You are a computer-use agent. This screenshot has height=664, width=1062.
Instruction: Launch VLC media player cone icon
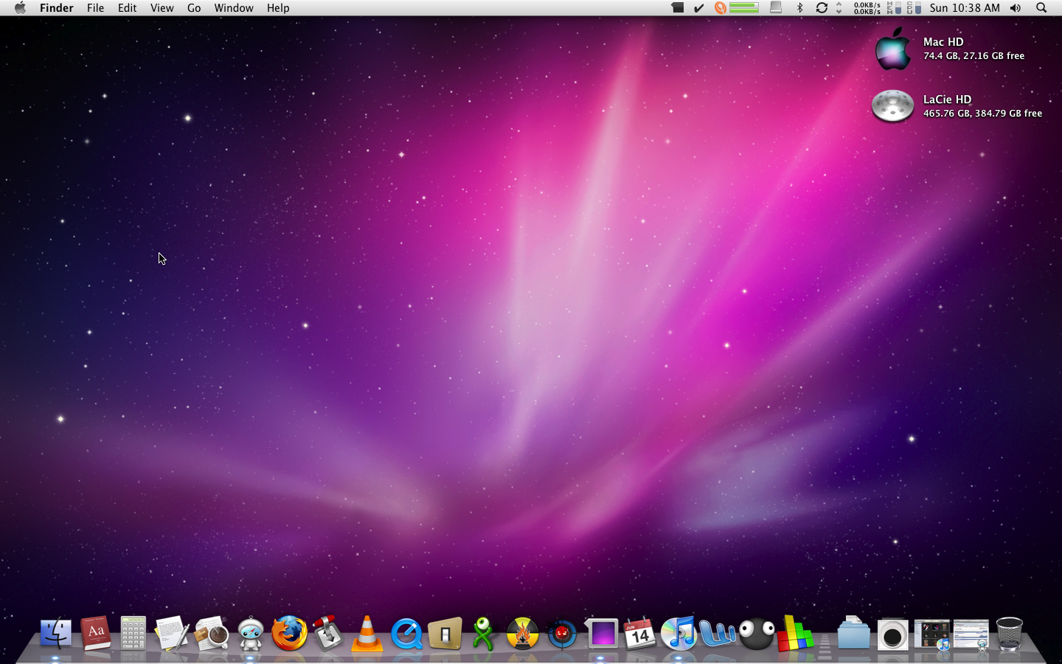pyautogui.click(x=367, y=634)
